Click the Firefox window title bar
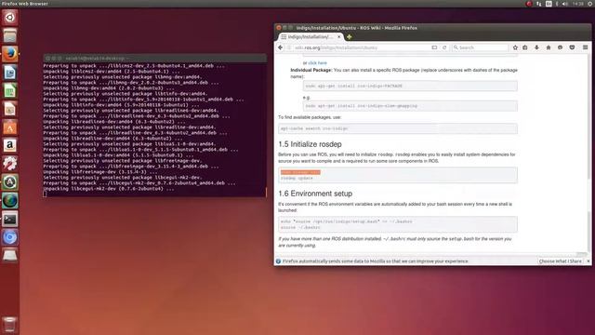This screenshot has width=595, height=335. pyautogui.click(x=432, y=28)
